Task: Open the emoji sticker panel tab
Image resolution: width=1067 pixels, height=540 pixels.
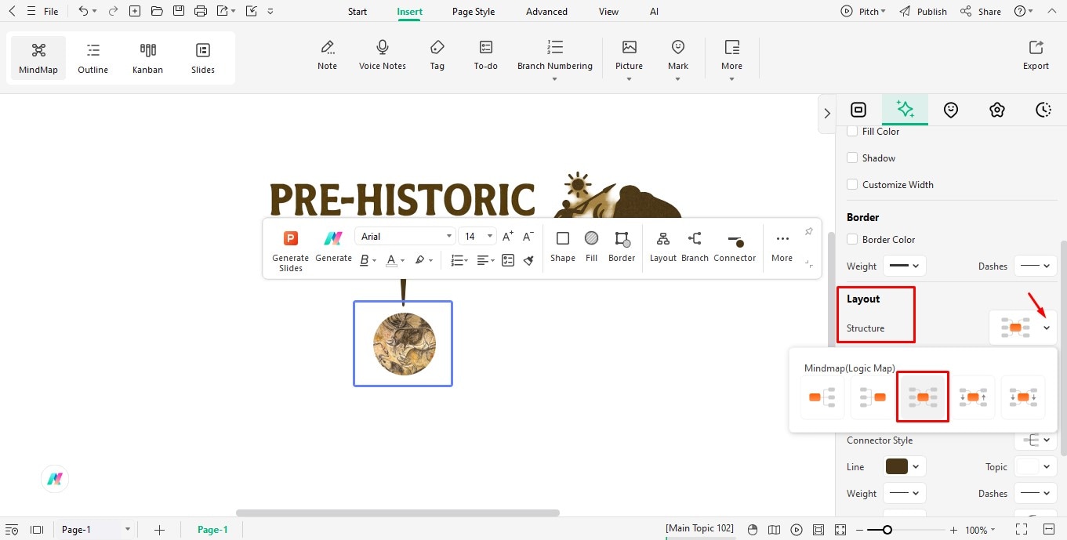Action: 951,110
